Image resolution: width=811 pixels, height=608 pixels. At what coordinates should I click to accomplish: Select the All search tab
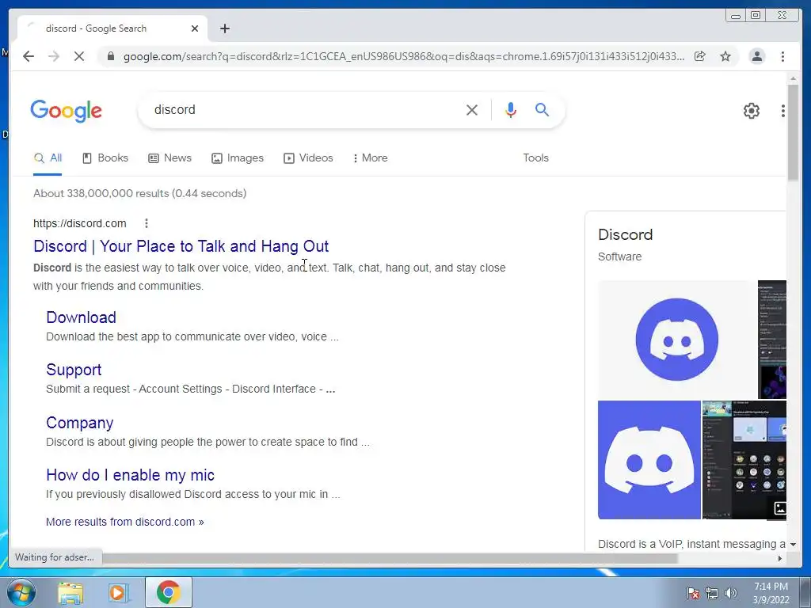point(48,158)
